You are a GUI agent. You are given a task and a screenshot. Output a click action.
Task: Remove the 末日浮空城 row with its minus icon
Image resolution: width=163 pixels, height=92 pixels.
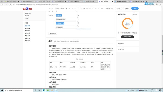[x=79, y=27]
